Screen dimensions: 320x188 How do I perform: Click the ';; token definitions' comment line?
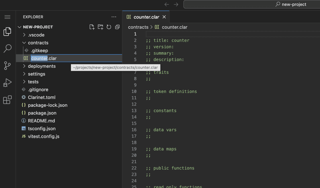pyautogui.click(x=171, y=92)
